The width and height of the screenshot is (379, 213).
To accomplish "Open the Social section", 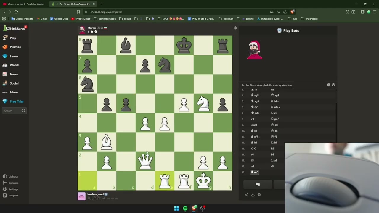I will pos(11,83).
